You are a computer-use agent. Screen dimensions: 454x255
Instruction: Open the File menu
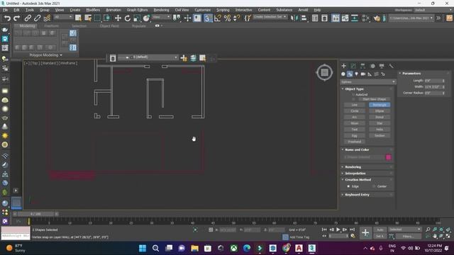[5, 10]
